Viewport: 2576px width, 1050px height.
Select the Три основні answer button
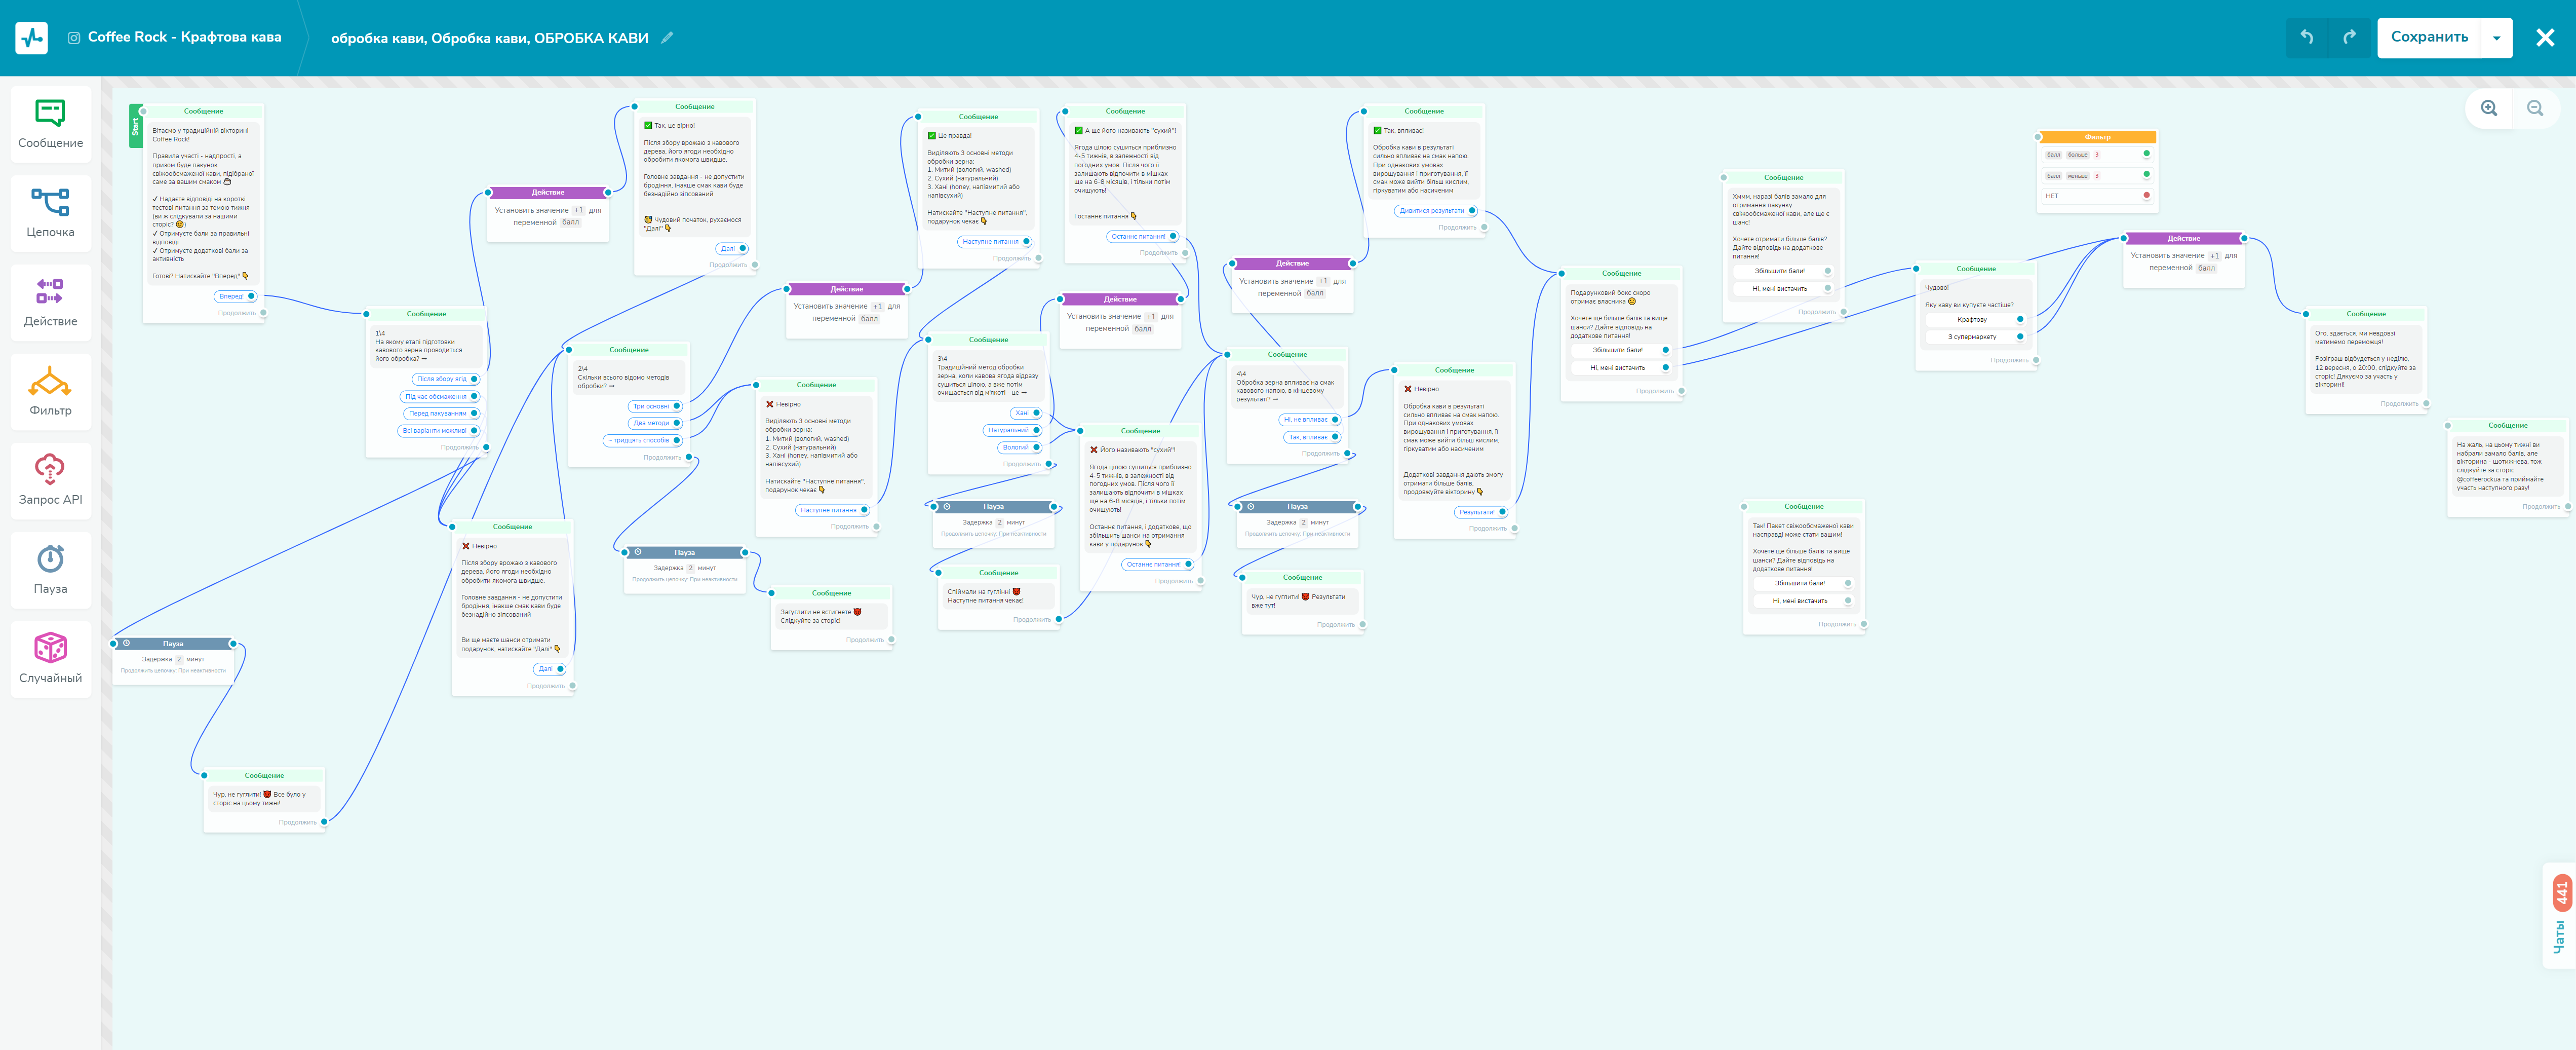pos(655,406)
